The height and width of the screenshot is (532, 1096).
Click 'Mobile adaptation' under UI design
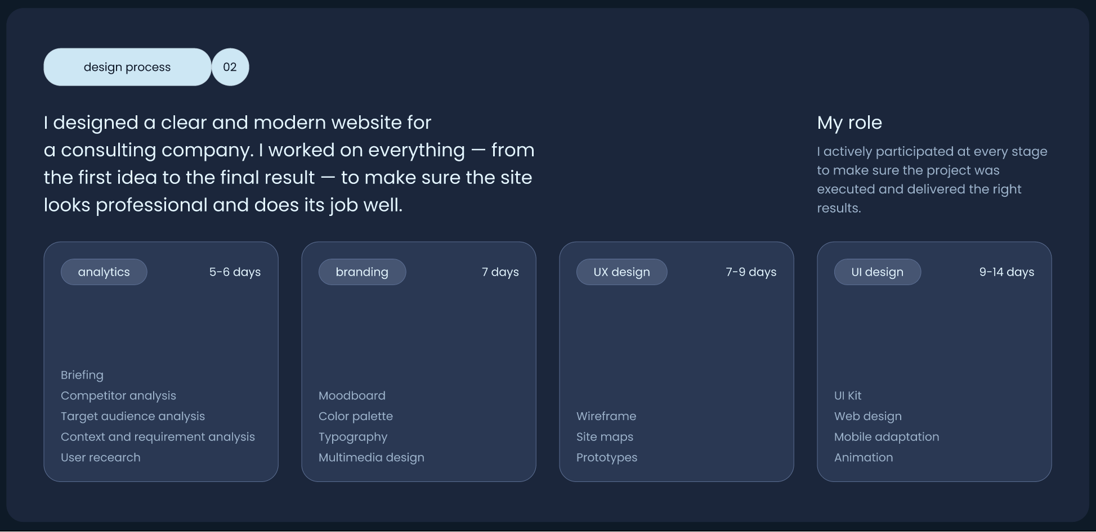[886, 436]
